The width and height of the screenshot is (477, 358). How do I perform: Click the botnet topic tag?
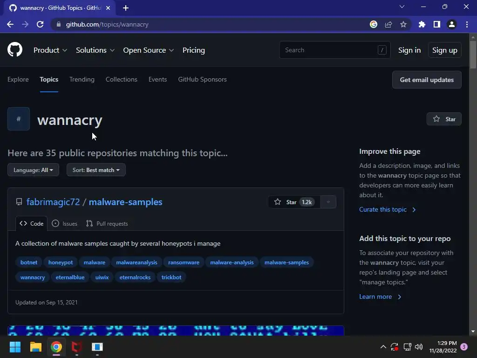pos(29,262)
